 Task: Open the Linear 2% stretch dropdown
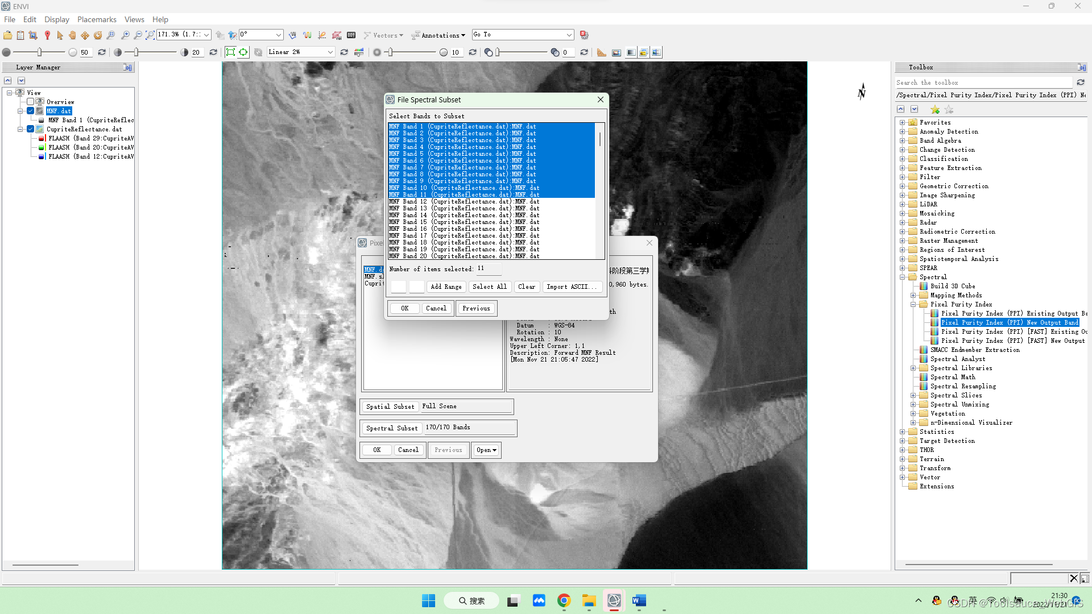click(330, 52)
